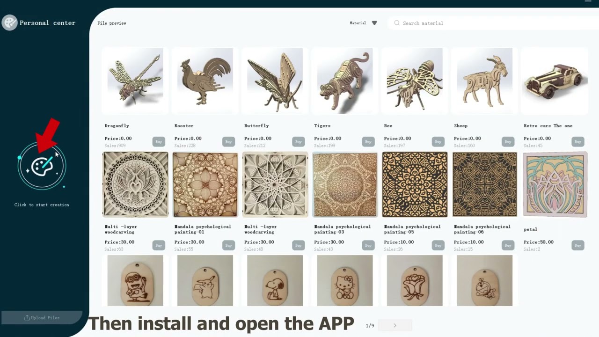The width and height of the screenshot is (599, 337).
Task: Open the Hello Kitty pendant thumbnail
Action: point(345,280)
